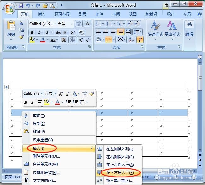Cut selection using ribbon scissors icon
Screen dimensions: 205x185
21,23
